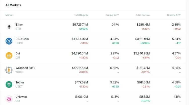Screen dimensions: 189x105
Task: Open the Dai market name link
Action: pos(18,53)
